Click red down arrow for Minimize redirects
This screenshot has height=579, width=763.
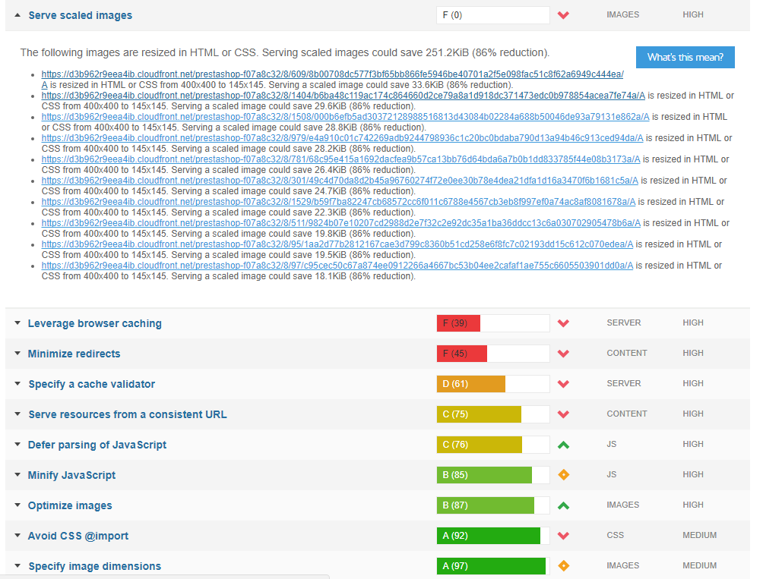click(563, 354)
